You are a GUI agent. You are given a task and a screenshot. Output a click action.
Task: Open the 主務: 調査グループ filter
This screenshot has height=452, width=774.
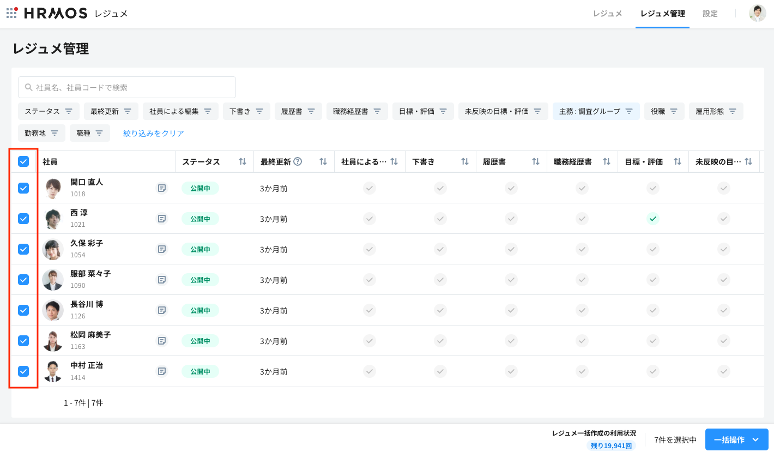(x=596, y=111)
